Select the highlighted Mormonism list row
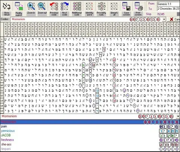This screenshot has width=180, height=152. (90, 122)
